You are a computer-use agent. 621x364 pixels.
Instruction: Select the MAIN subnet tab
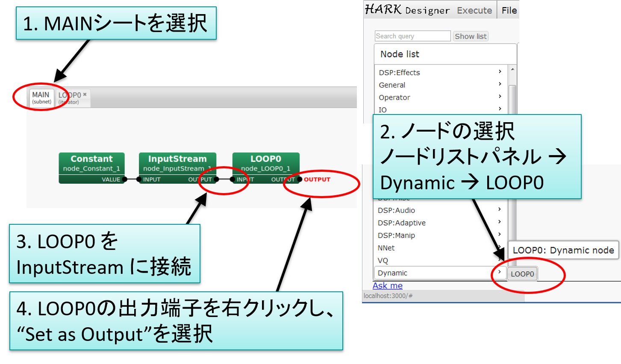[41, 97]
